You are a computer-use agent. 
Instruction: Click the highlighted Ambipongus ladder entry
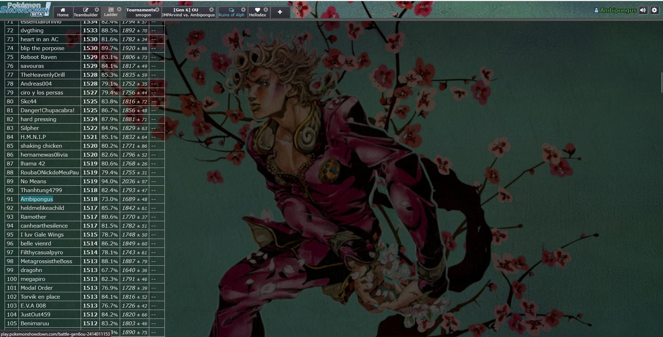coord(37,199)
